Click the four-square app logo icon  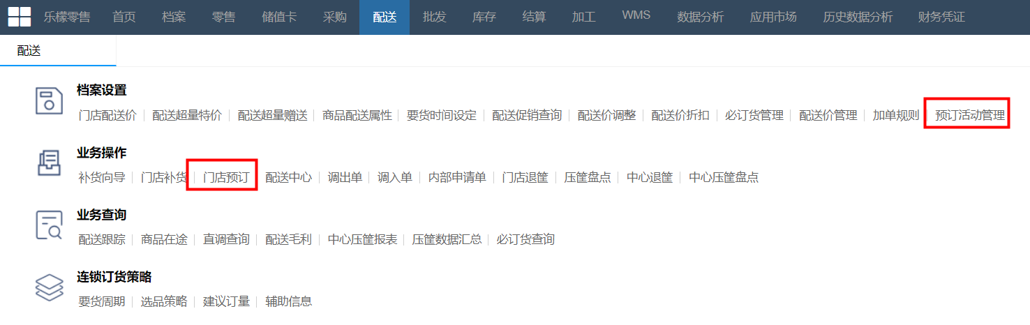20,17
